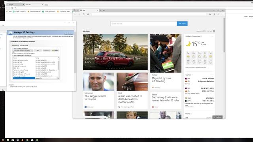Click the Edge refresh icon
Image resolution: width=253 pixels, height=142 pixels.
pos(84,14)
